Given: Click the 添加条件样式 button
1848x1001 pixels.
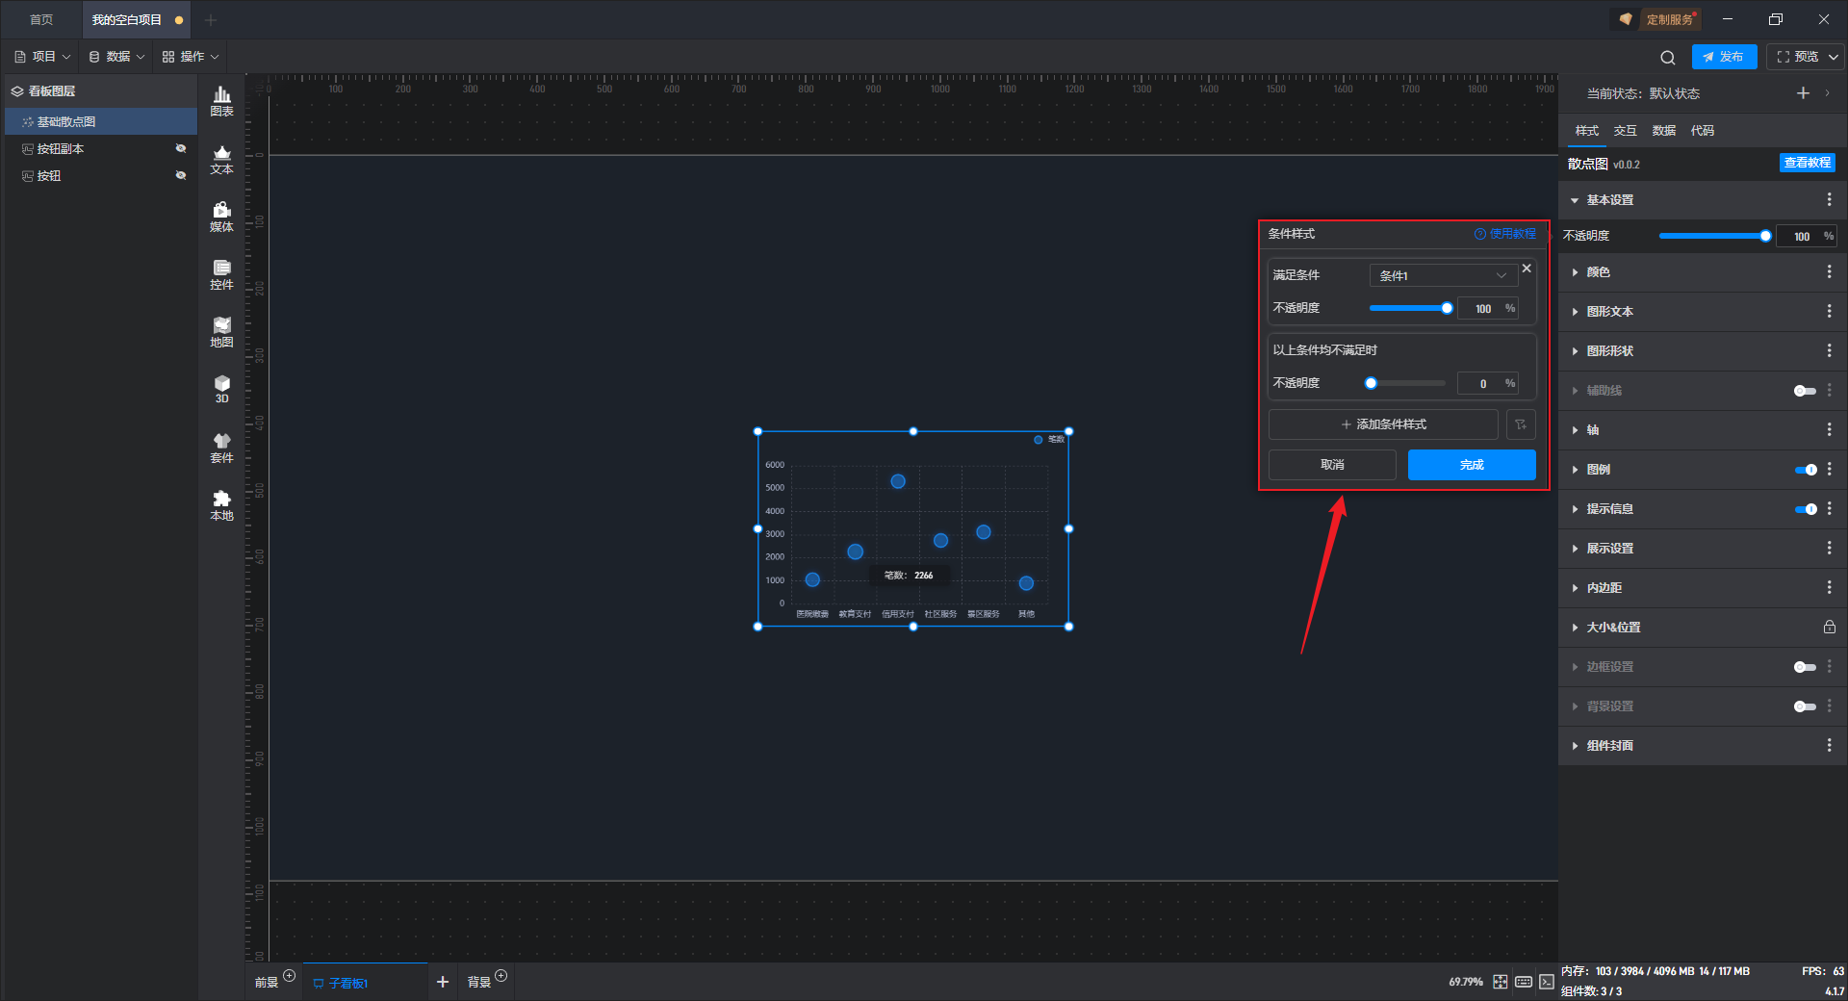Looking at the screenshot, I should click(1382, 424).
